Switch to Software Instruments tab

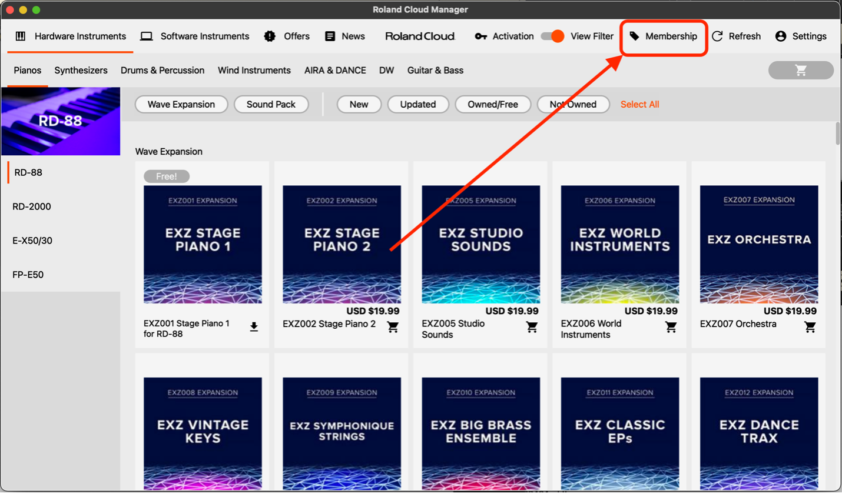(195, 36)
